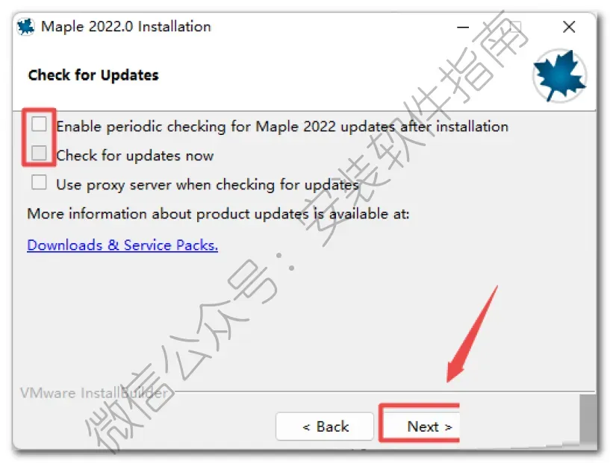The height and width of the screenshot is (463, 610).
Task: Enable the Use proxy server checkbox
Action: 39,182
